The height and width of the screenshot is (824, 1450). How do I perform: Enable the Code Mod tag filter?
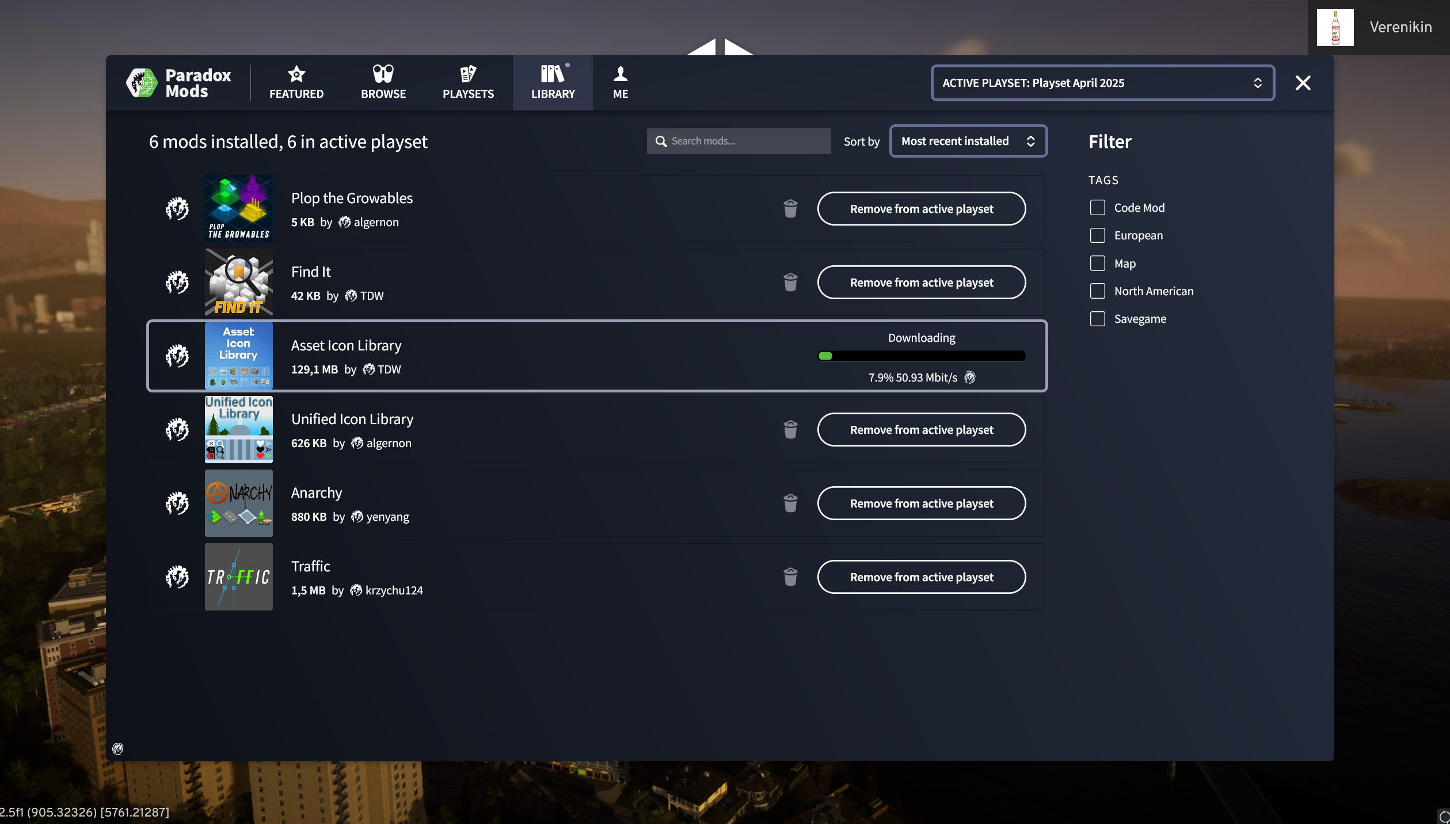pyautogui.click(x=1097, y=208)
